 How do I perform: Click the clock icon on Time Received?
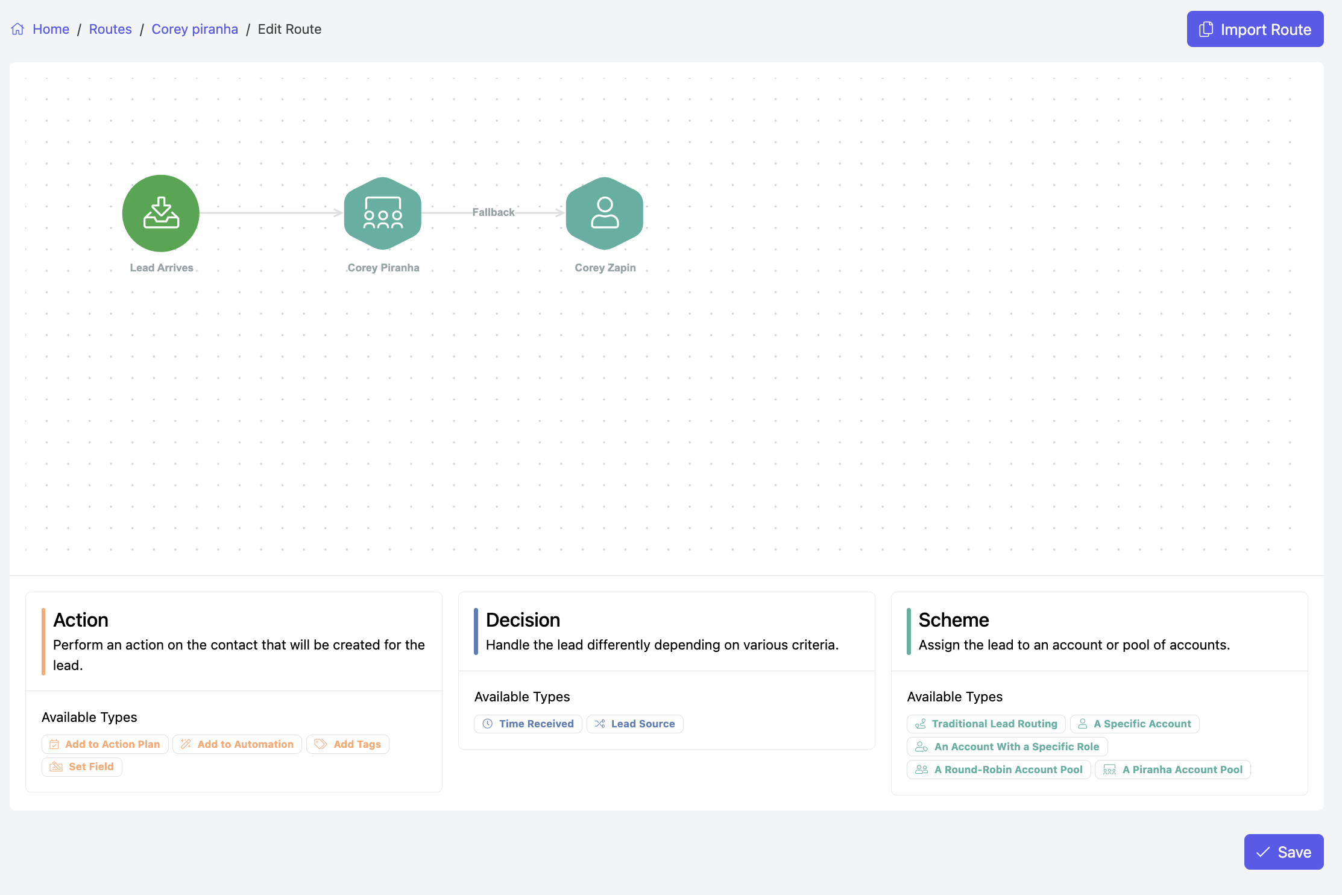(x=488, y=724)
